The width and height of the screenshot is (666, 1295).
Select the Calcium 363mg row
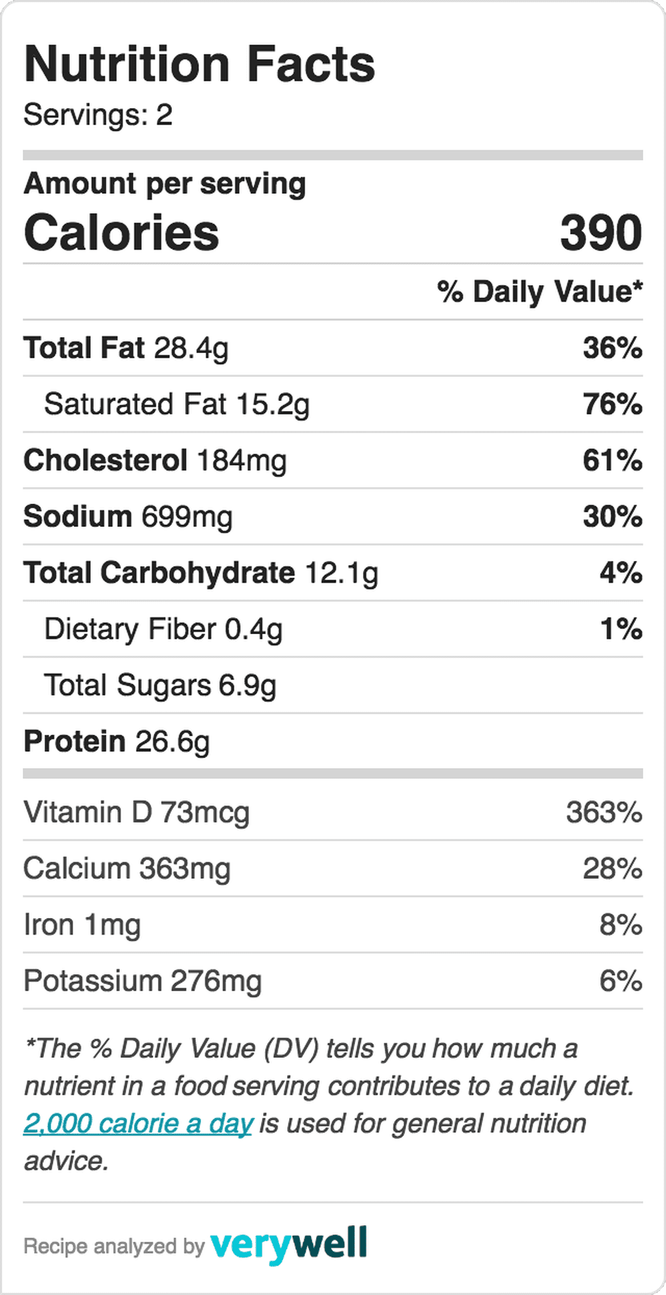(333, 869)
